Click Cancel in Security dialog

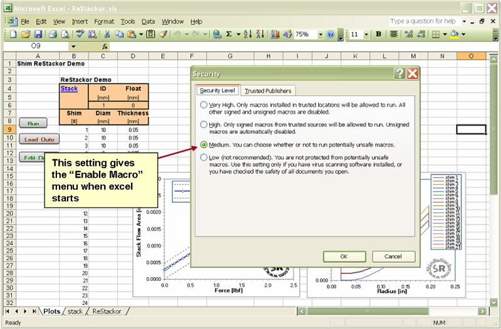393,256
